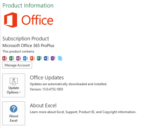This screenshot has width=145, height=128.
Task: Click the OneNote app icon
Action: pos(18,58)
